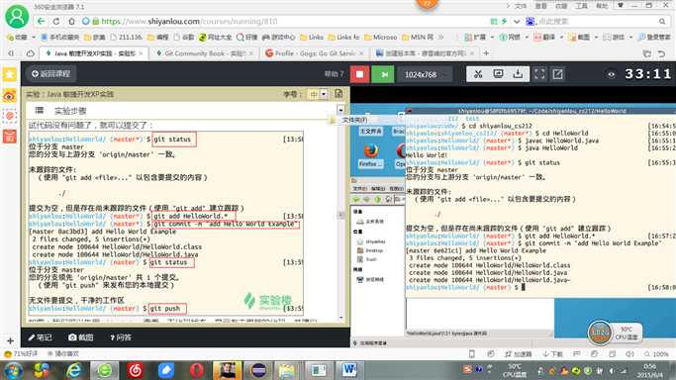Click the list icon beside 实验步骤
The width and height of the screenshot is (676, 380).
pyautogui.click(x=40, y=110)
